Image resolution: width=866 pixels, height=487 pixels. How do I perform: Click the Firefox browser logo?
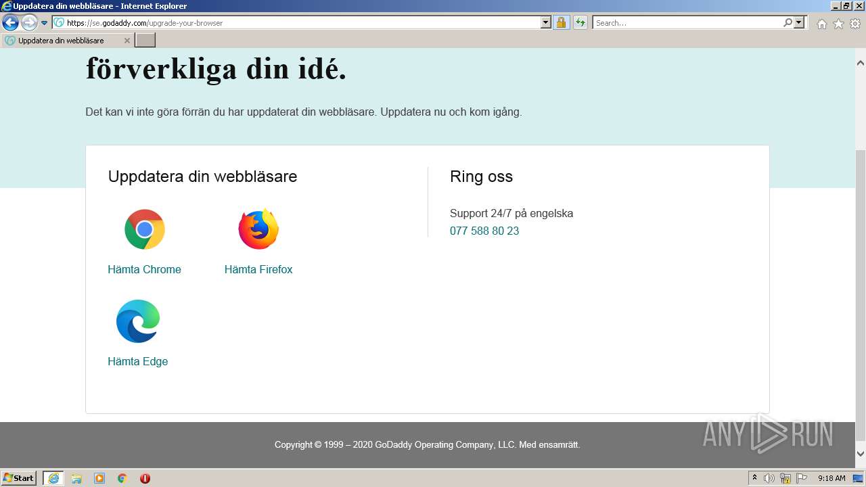258,229
